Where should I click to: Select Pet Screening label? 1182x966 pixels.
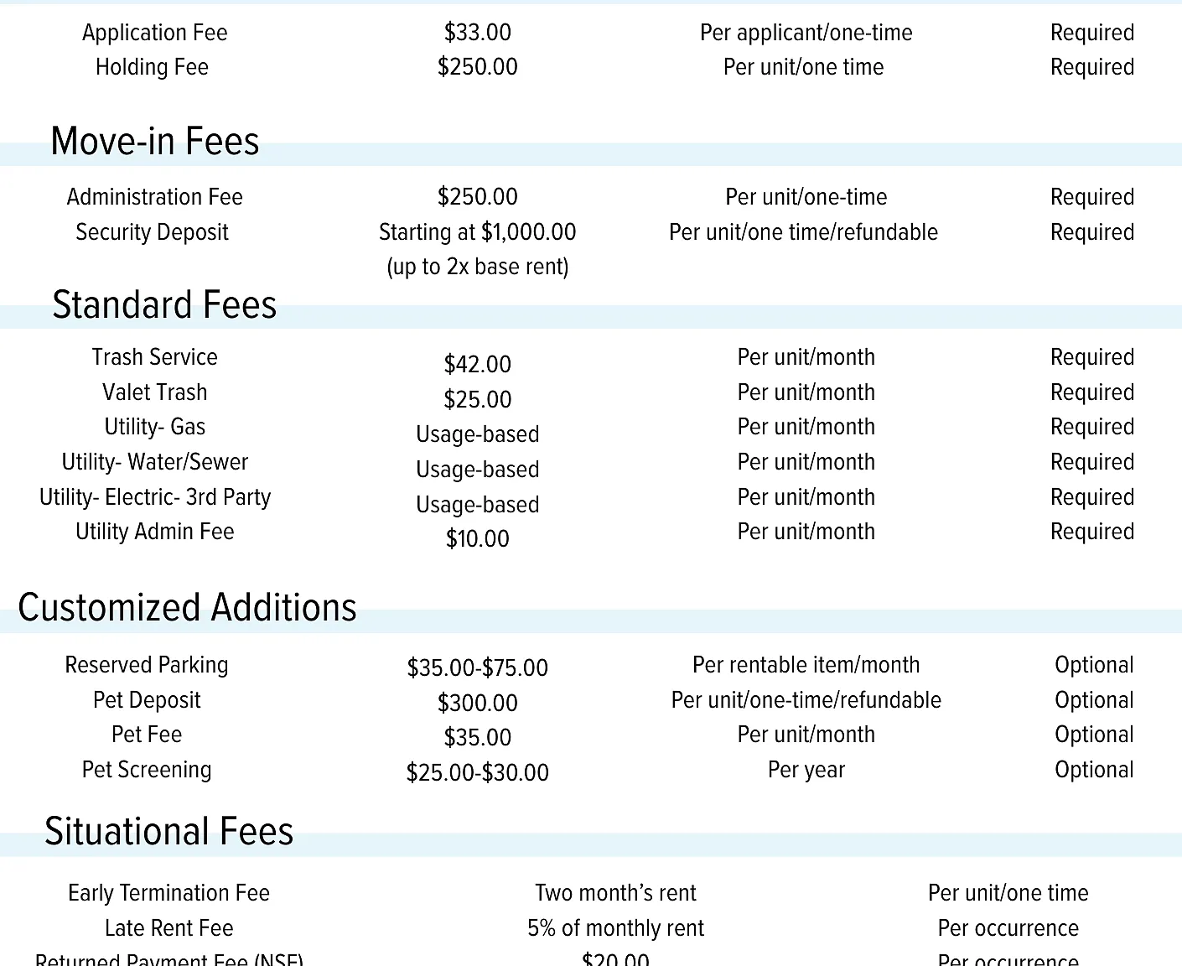point(147,770)
